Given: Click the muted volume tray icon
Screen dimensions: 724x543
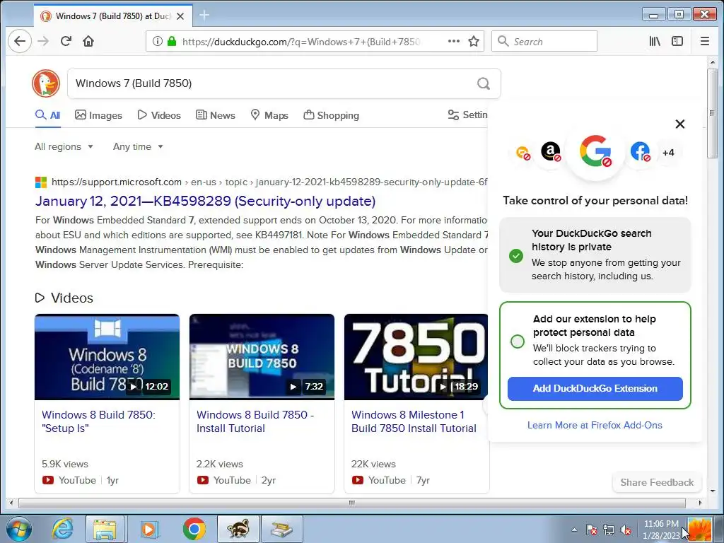Looking at the screenshot, I should click(626, 530).
